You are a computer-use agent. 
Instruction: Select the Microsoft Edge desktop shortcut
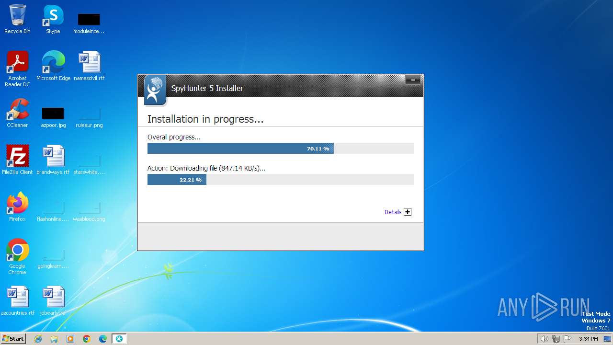53,66
